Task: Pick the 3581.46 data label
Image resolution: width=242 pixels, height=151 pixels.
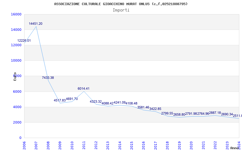Action: [143, 108]
